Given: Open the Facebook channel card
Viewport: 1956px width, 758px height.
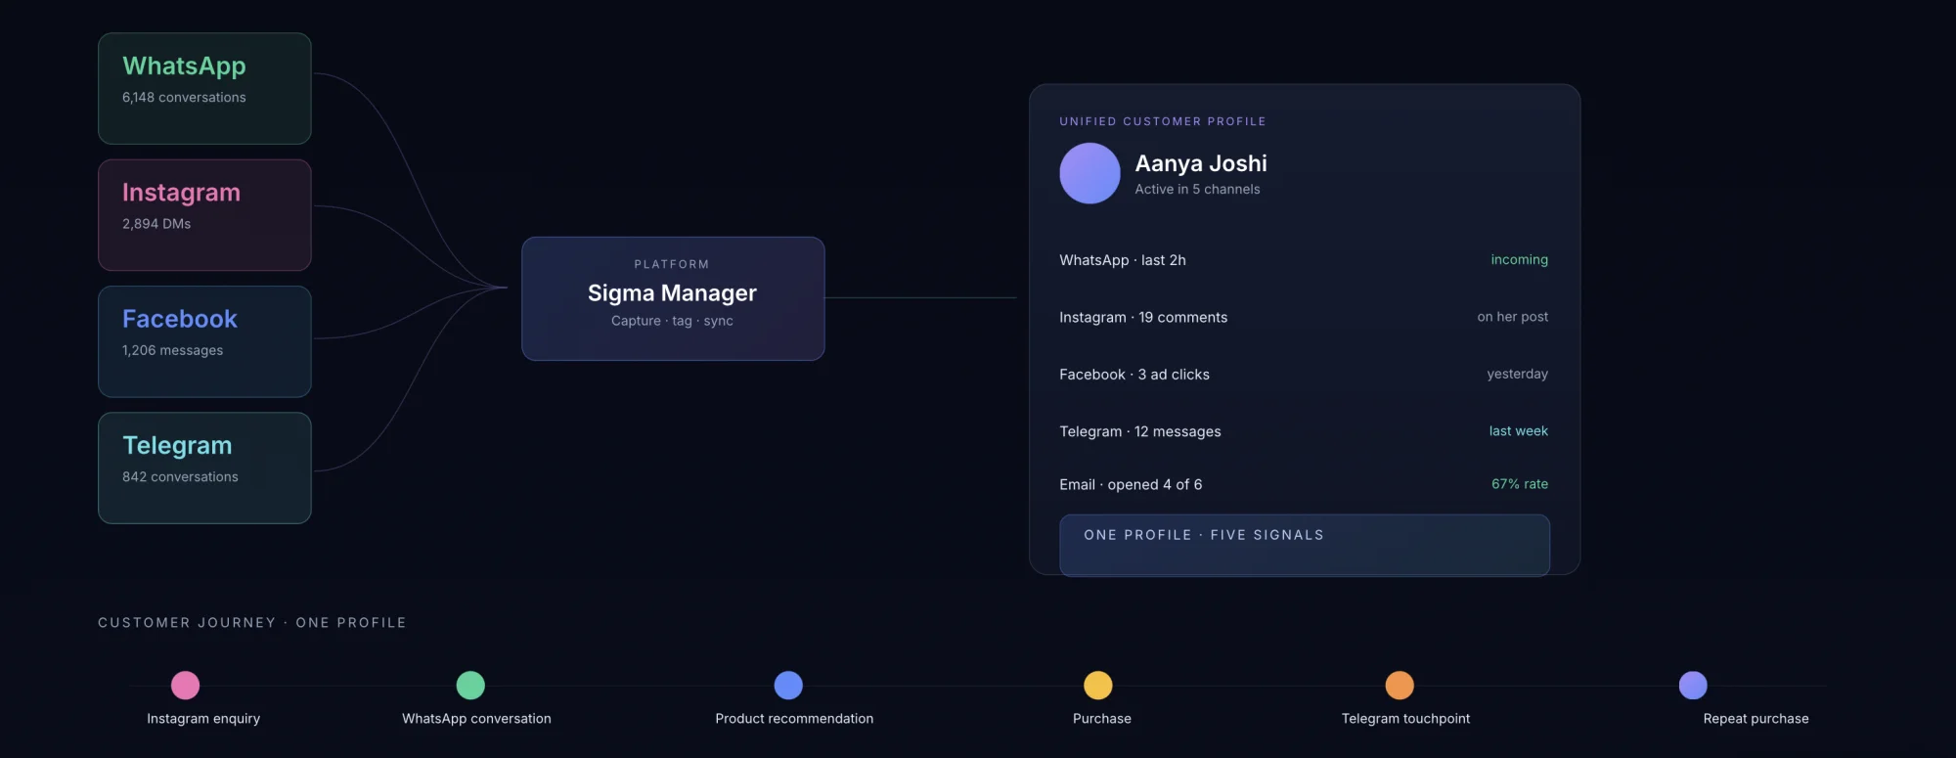Looking at the screenshot, I should click(204, 341).
